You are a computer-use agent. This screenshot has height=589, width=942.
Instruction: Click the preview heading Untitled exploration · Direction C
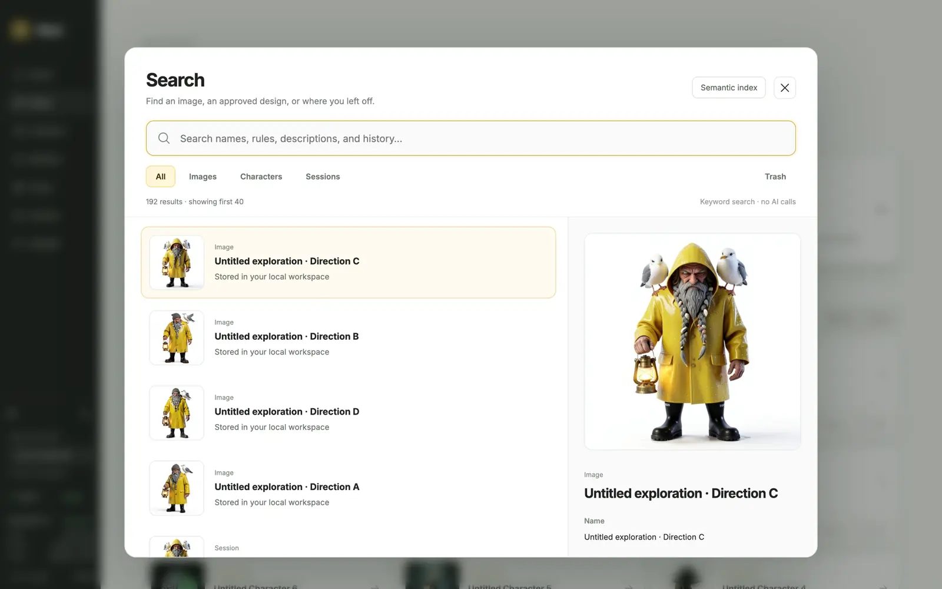click(x=681, y=494)
